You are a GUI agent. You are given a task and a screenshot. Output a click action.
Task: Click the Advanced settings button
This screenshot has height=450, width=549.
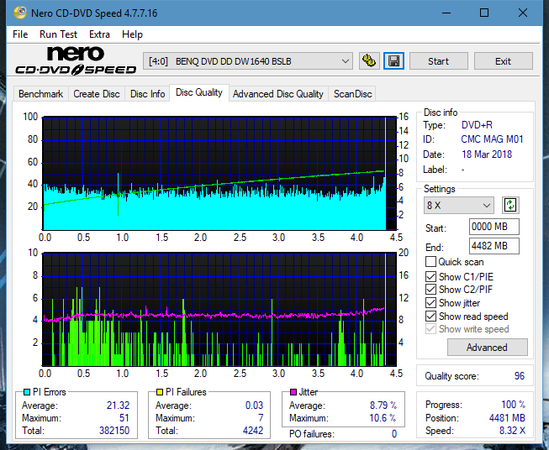point(487,348)
